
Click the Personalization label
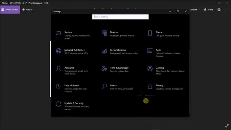118,50
